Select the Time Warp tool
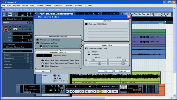 152,14
